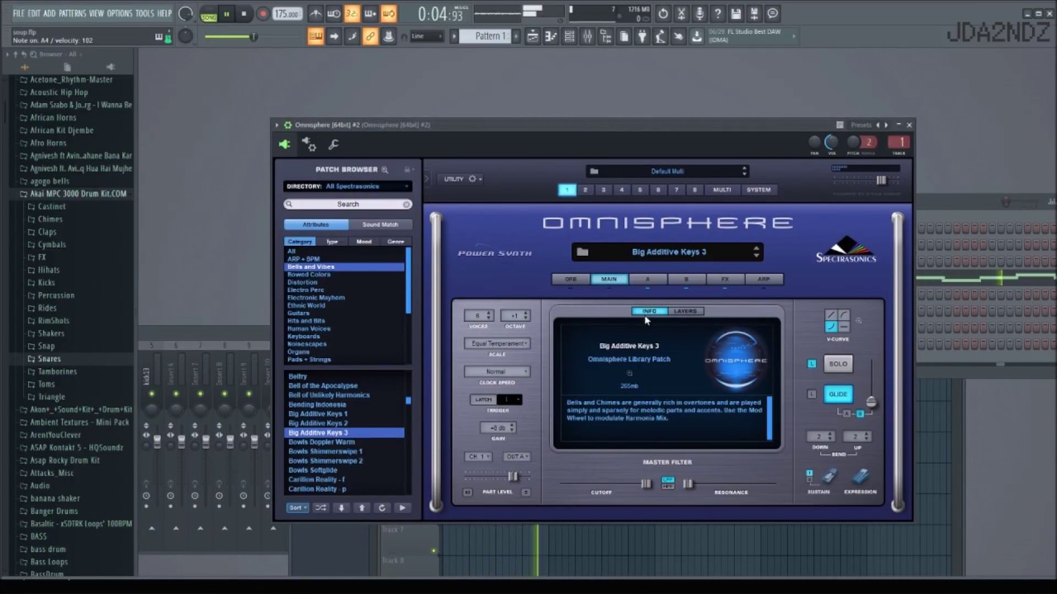Switch to the ARP page tab
The height and width of the screenshot is (594, 1057).
(764, 279)
